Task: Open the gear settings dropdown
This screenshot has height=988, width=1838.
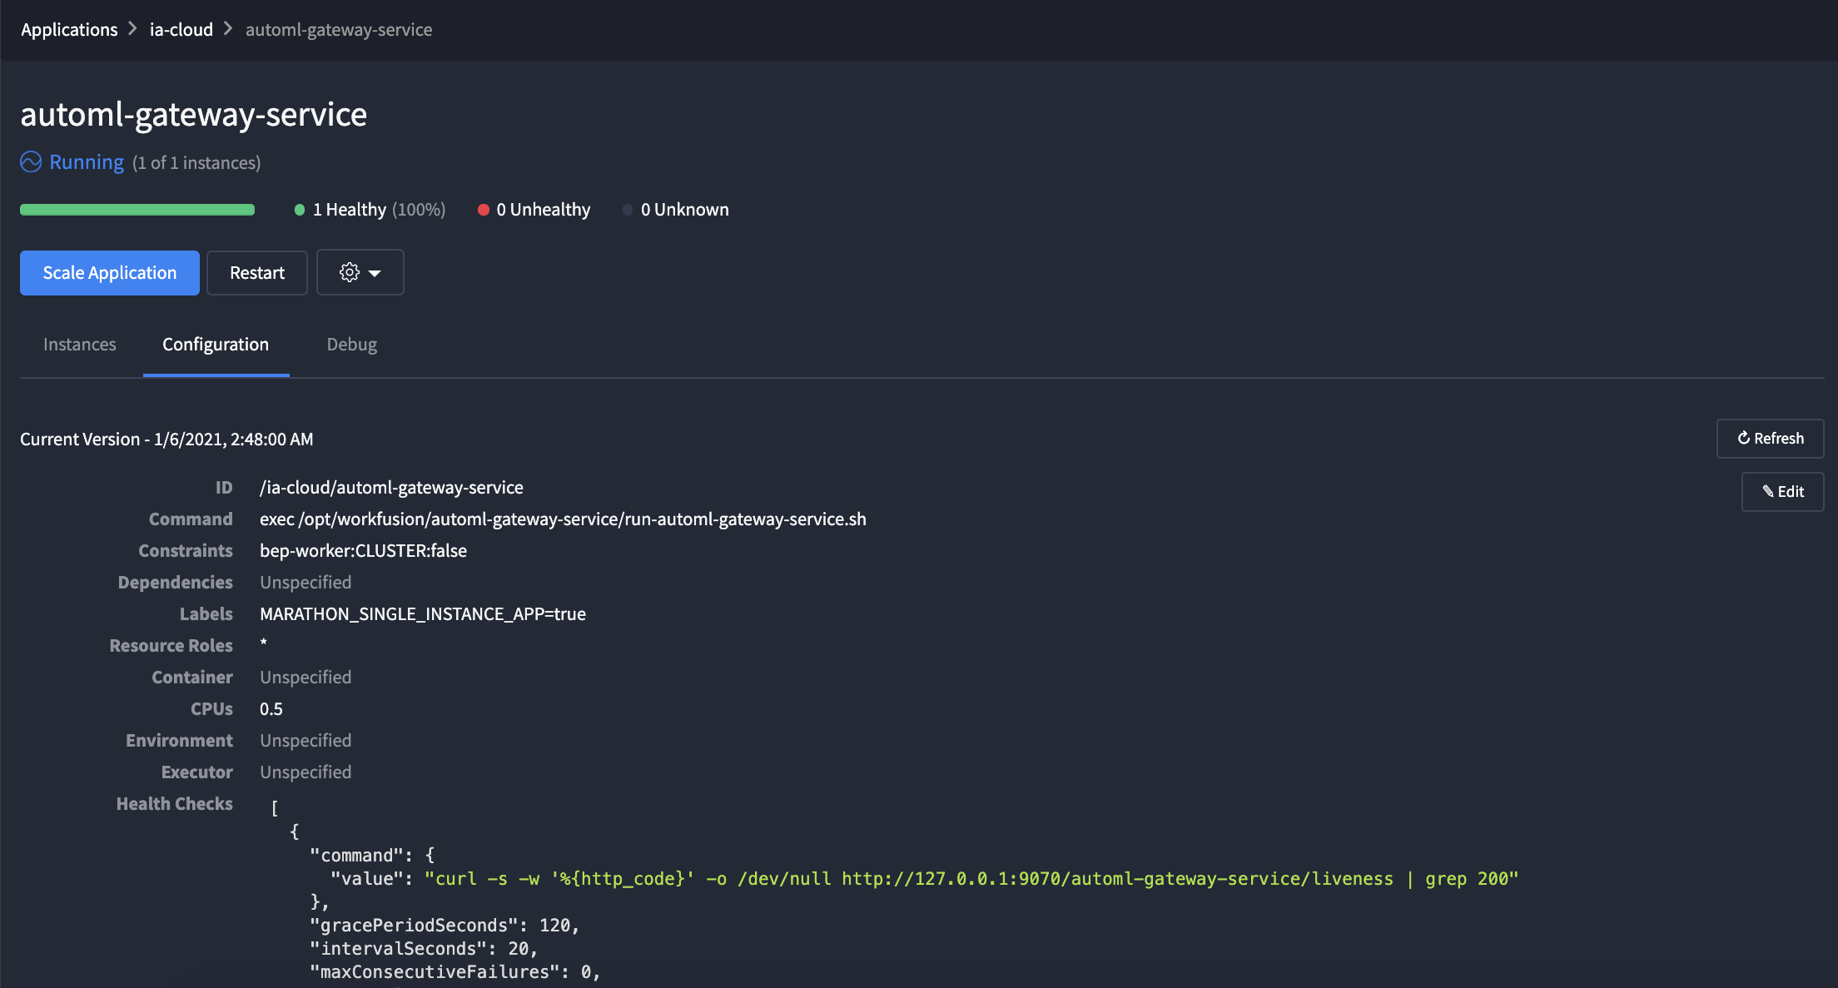Action: (x=360, y=272)
